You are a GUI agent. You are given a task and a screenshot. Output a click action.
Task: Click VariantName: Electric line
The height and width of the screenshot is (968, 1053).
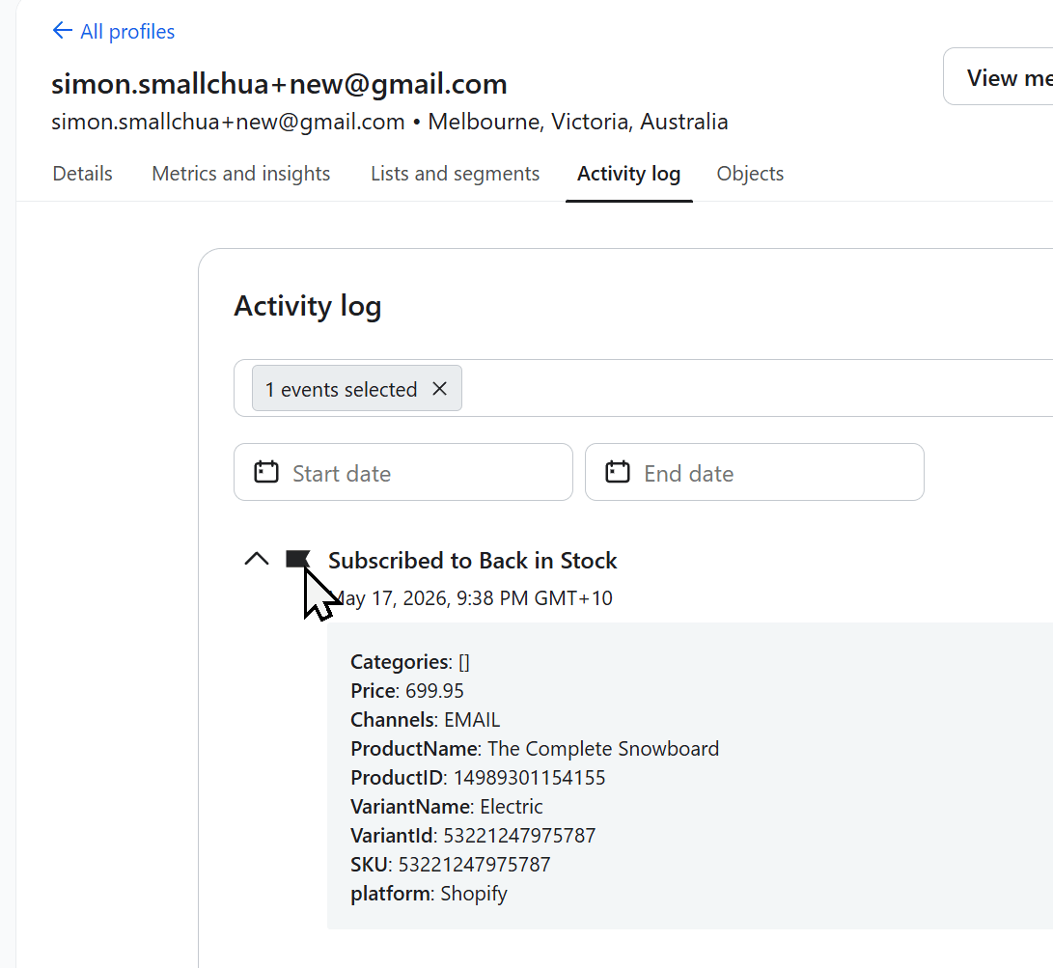tap(447, 806)
